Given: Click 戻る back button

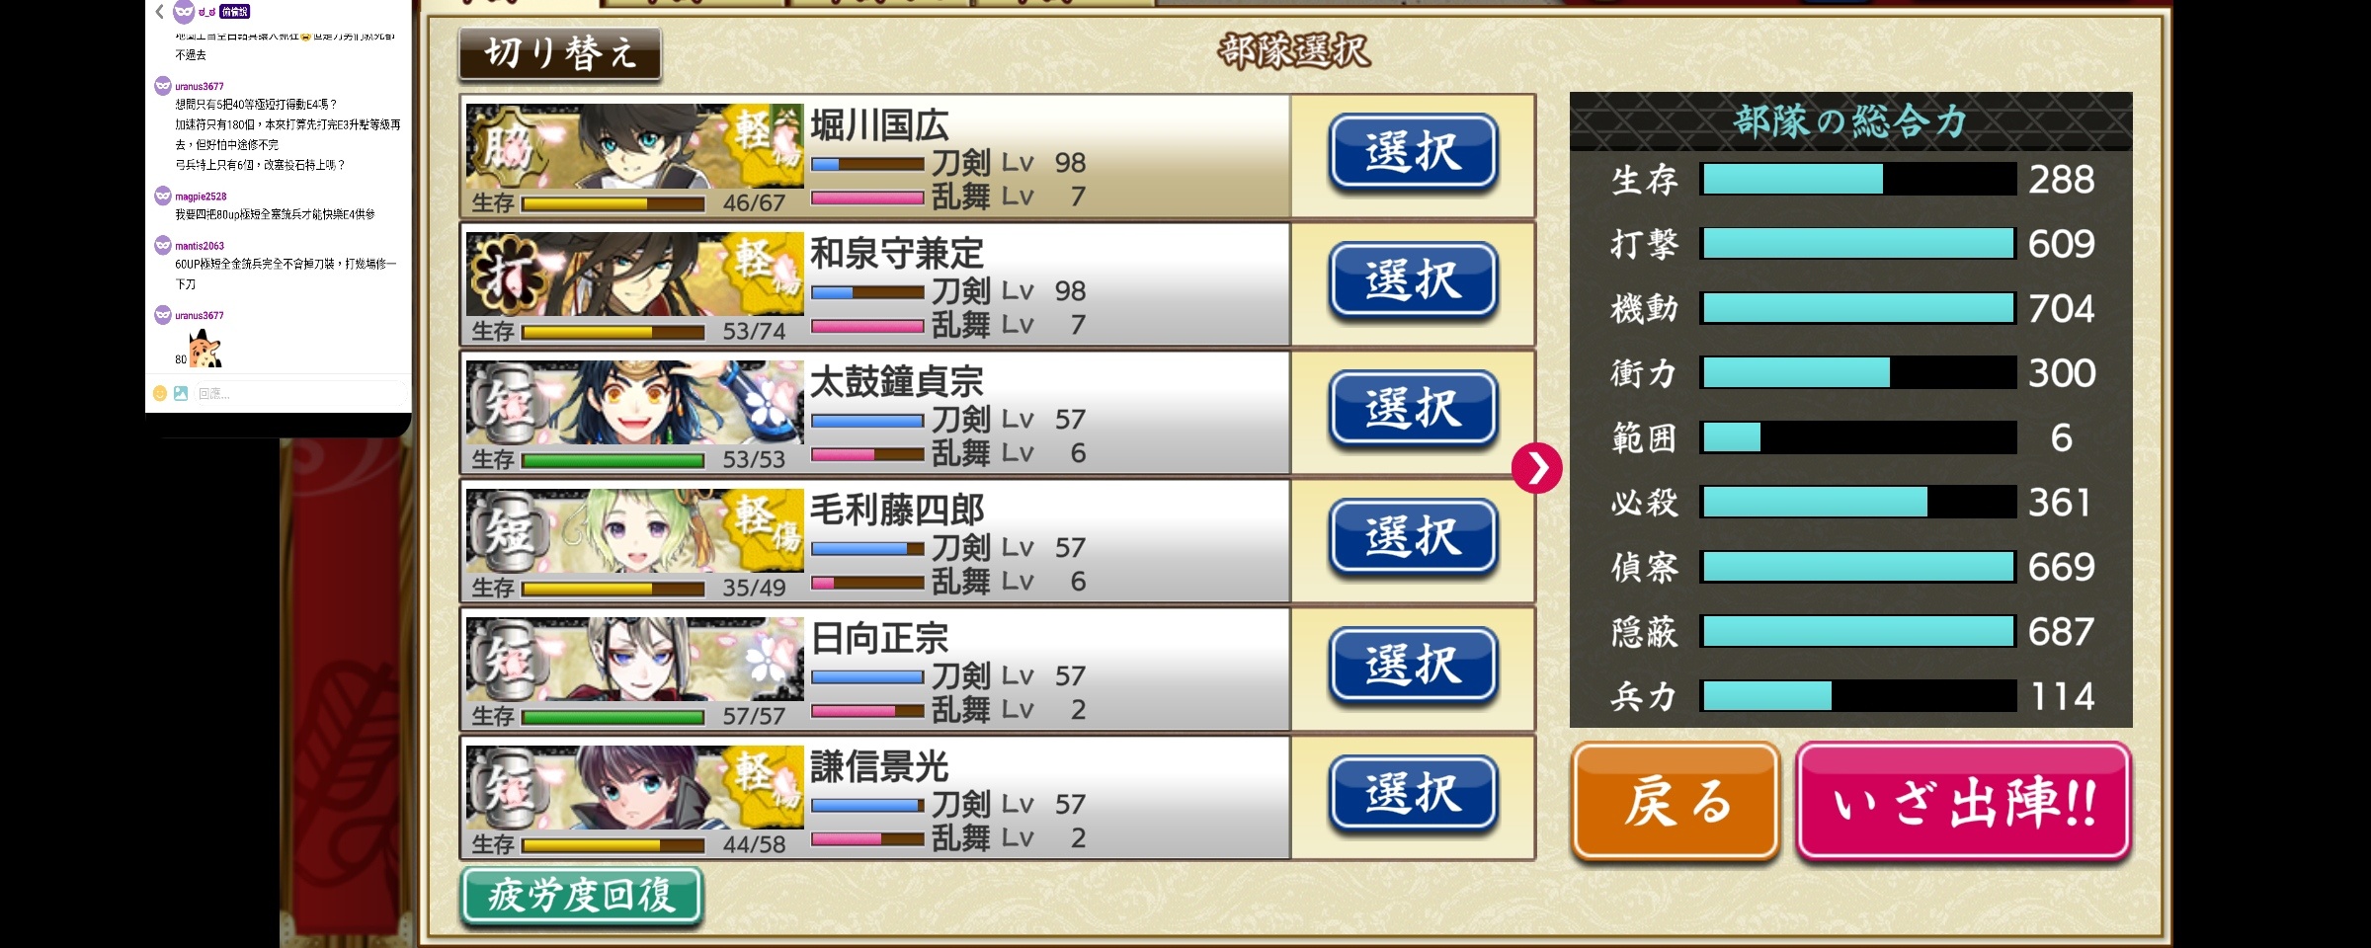Looking at the screenshot, I should [x=1676, y=802].
